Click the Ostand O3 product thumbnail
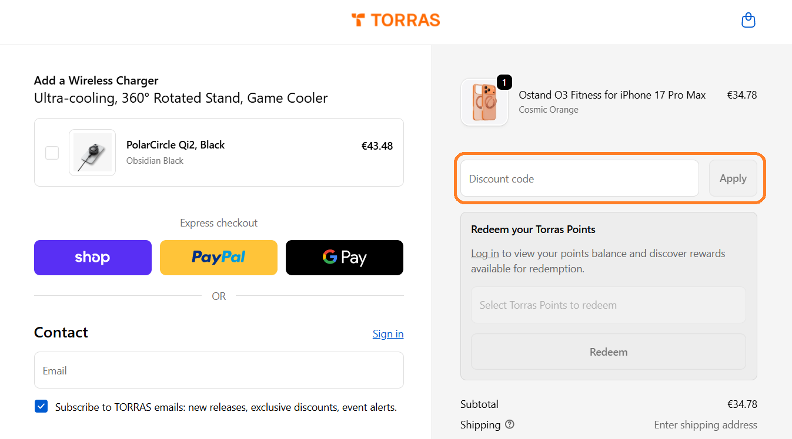The width and height of the screenshot is (792, 439). [x=484, y=102]
